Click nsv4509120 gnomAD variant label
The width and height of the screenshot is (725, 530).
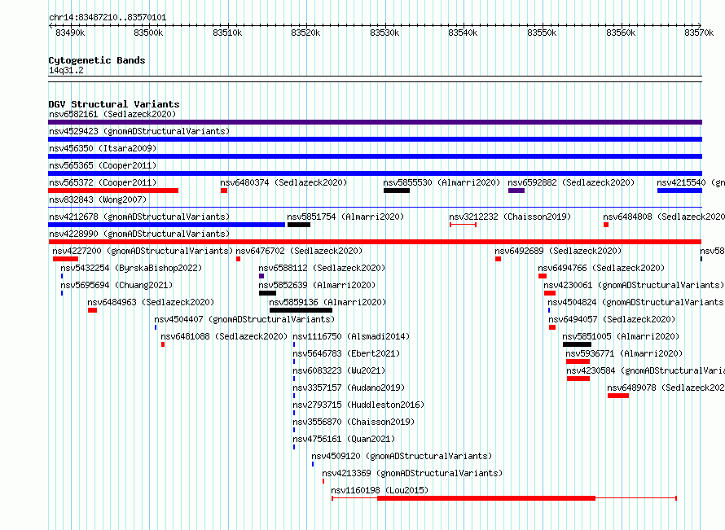click(402, 456)
